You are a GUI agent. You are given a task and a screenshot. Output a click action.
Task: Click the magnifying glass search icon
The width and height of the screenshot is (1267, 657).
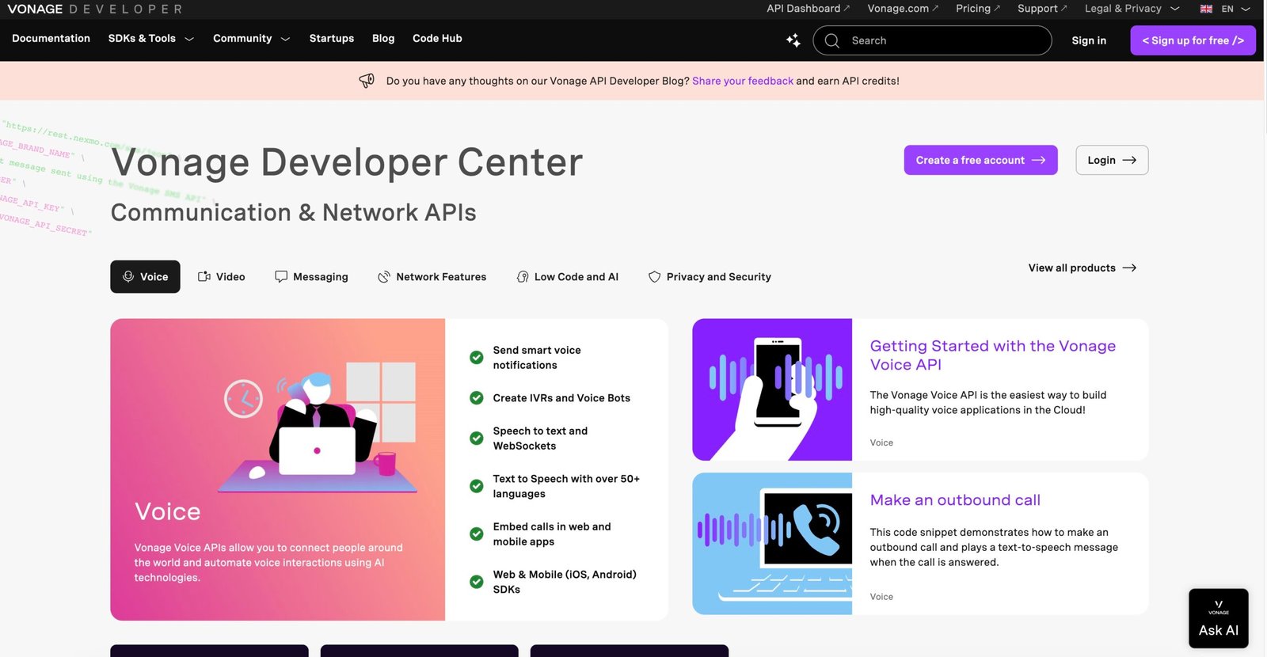tap(831, 40)
